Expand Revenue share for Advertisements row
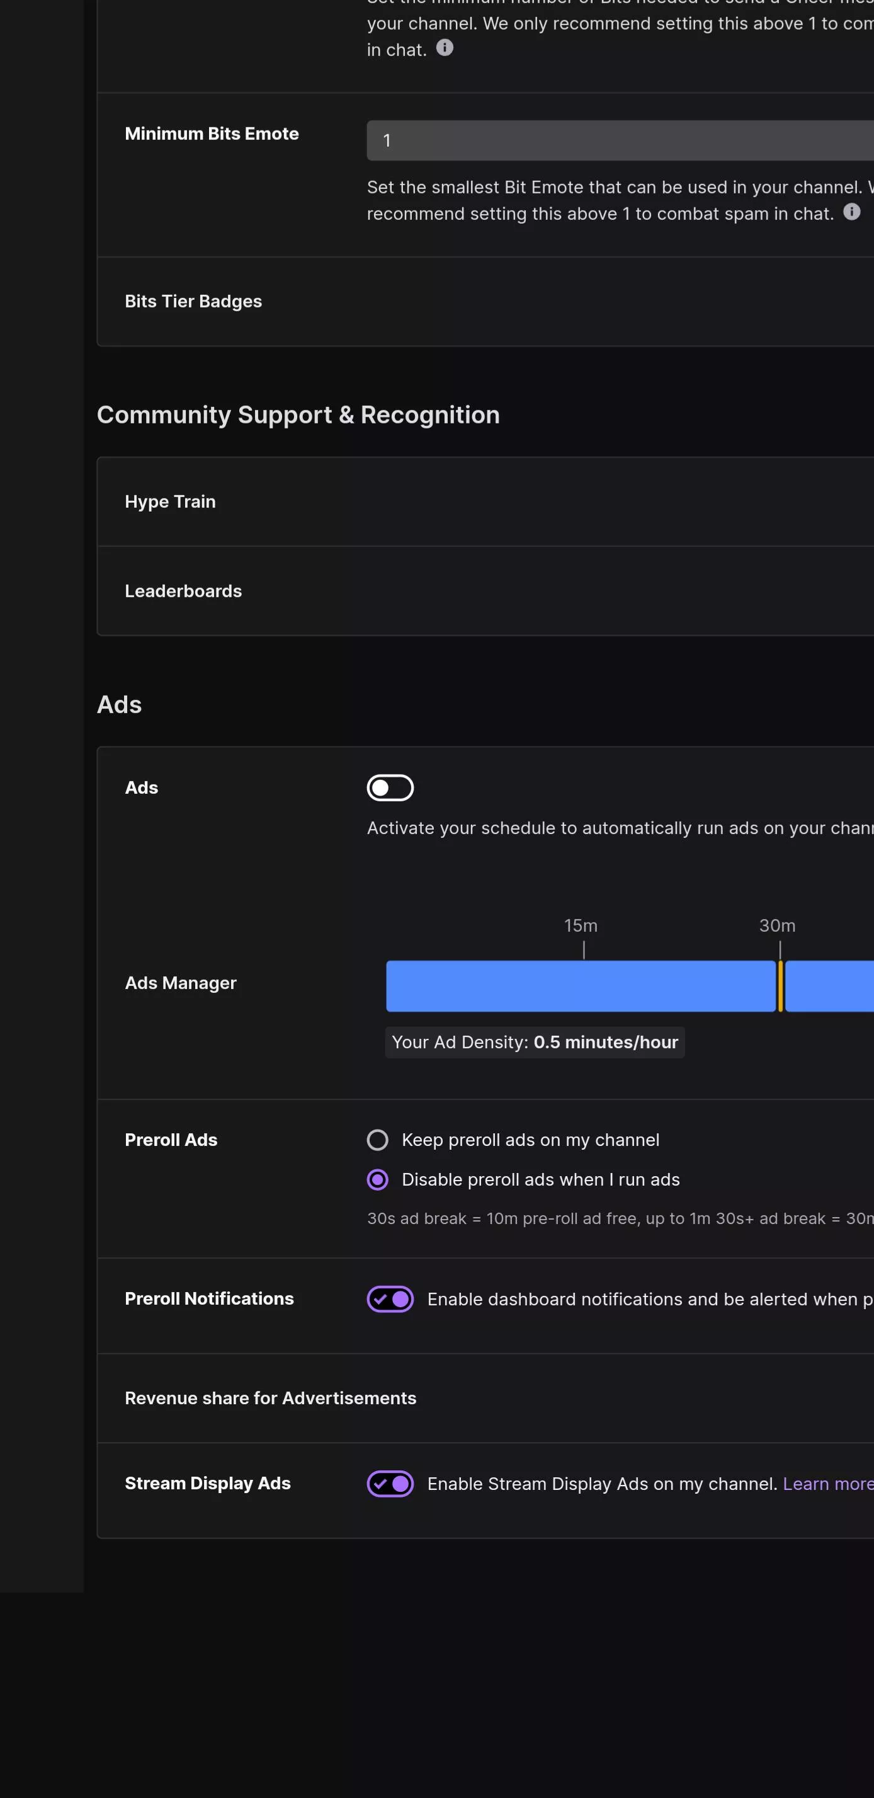 pos(485,1398)
